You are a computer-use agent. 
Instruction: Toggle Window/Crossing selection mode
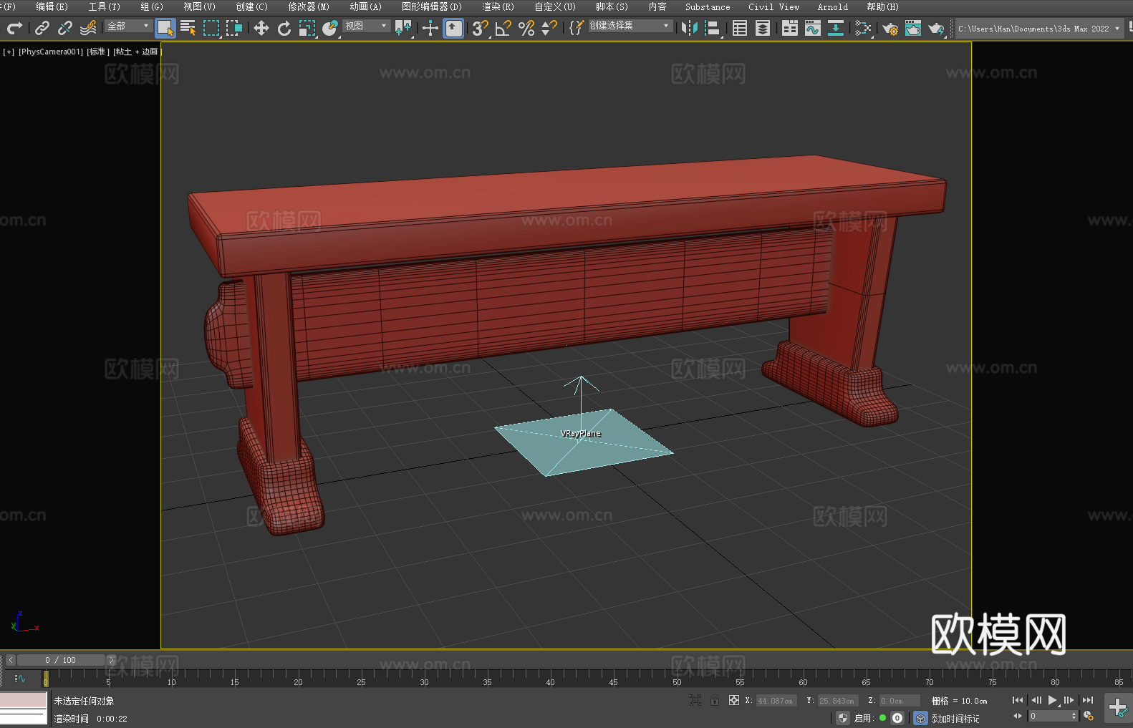coord(234,28)
